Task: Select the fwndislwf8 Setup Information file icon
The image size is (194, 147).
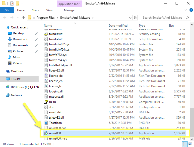Action: pyautogui.click(x=46, y=39)
